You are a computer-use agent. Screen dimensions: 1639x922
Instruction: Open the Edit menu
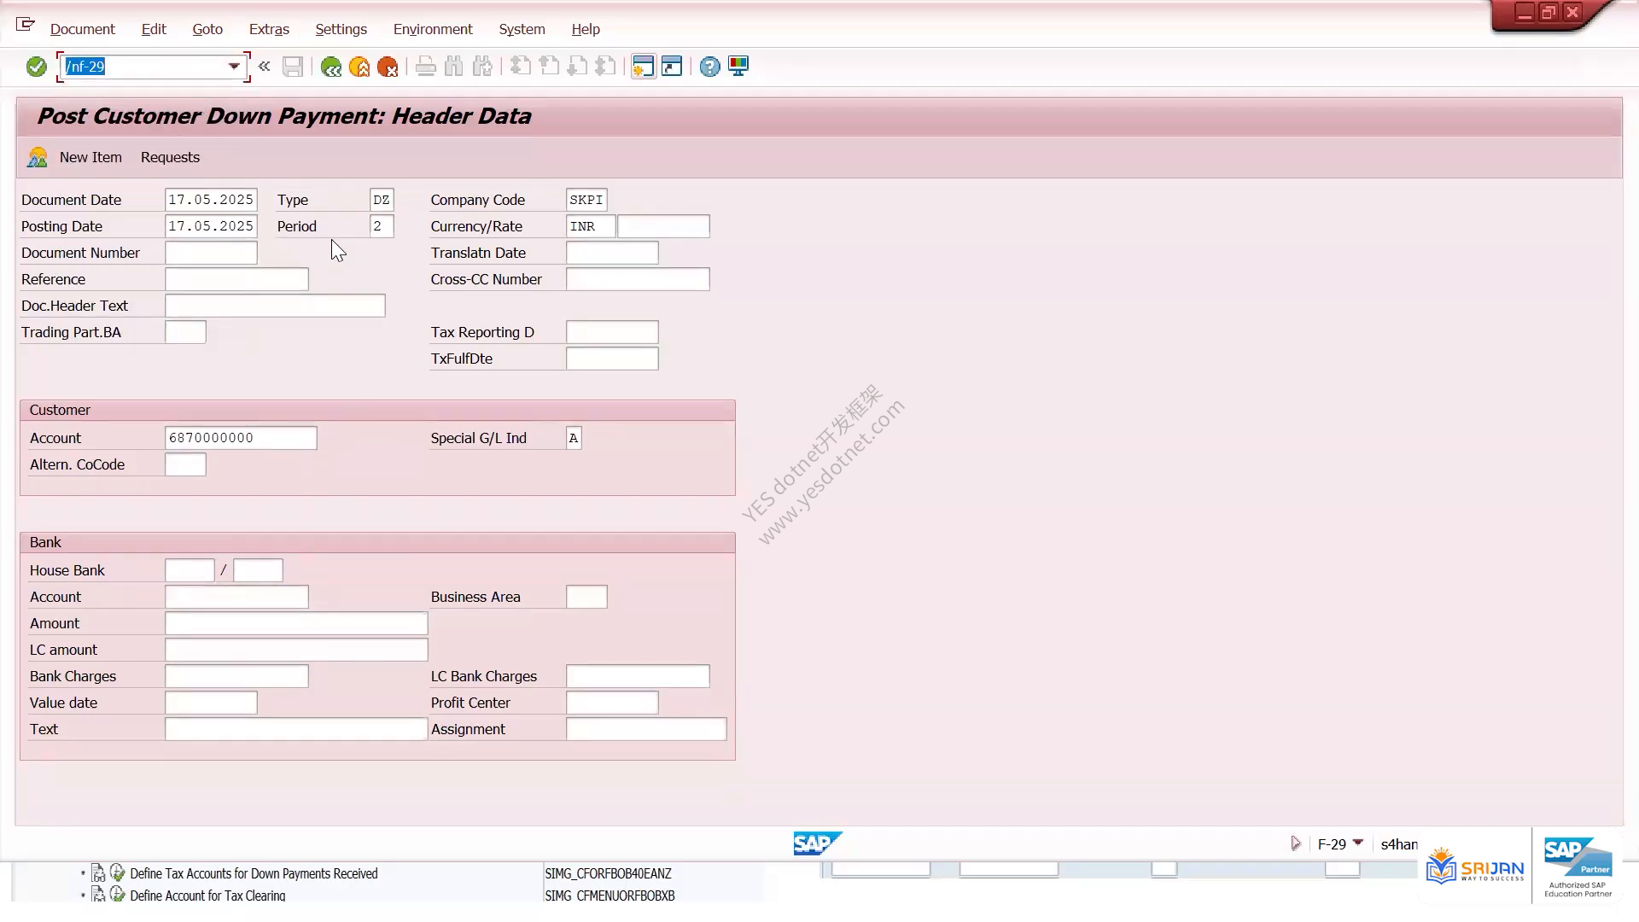pyautogui.click(x=154, y=29)
